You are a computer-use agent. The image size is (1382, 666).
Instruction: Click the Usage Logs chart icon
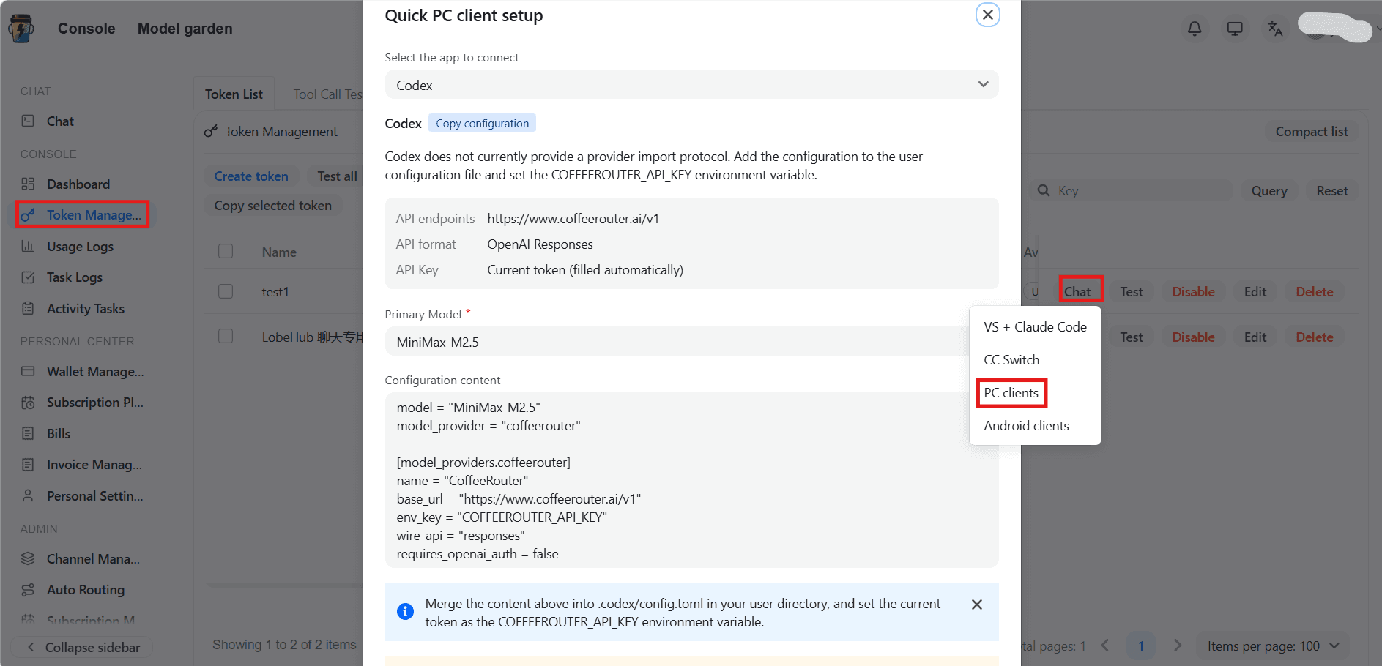tap(28, 246)
